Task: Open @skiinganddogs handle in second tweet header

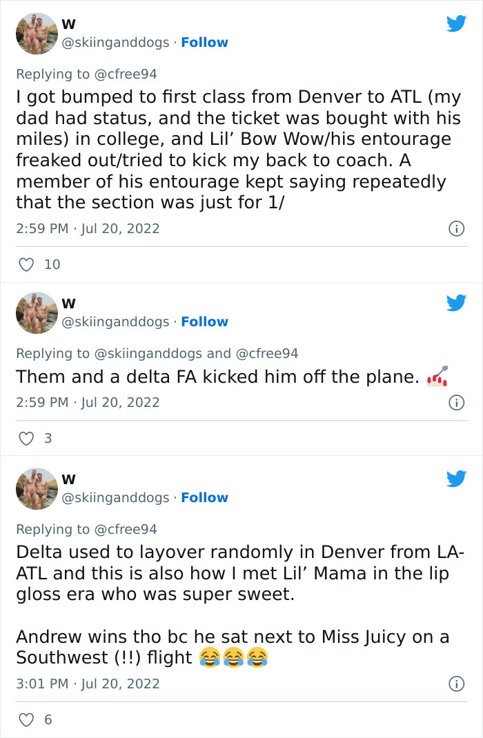Action: pos(115,322)
